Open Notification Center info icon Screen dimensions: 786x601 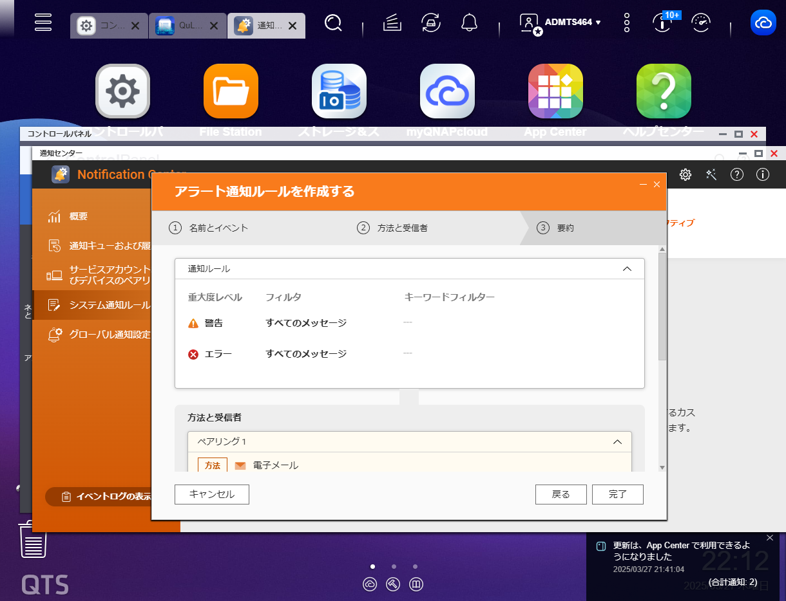[763, 174]
